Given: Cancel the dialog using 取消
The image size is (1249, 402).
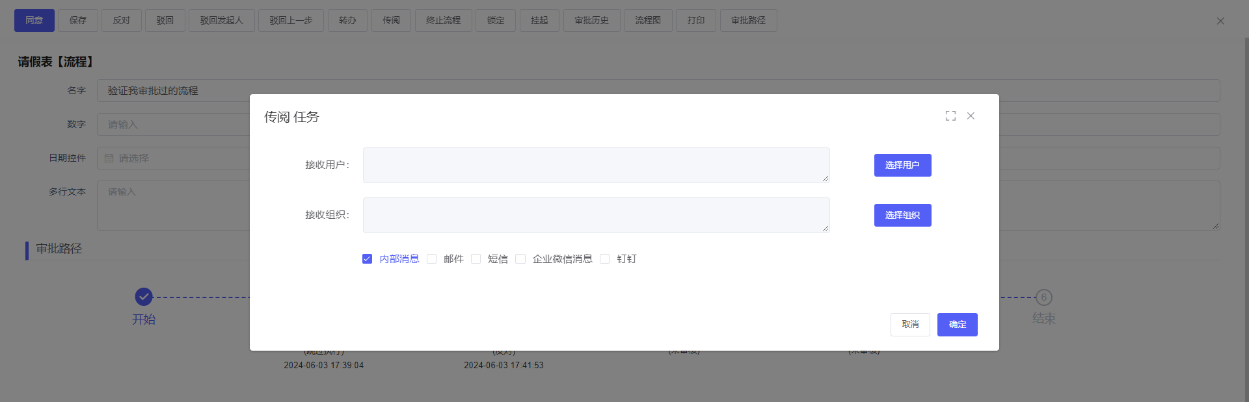Looking at the screenshot, I should tap(910, 325).
